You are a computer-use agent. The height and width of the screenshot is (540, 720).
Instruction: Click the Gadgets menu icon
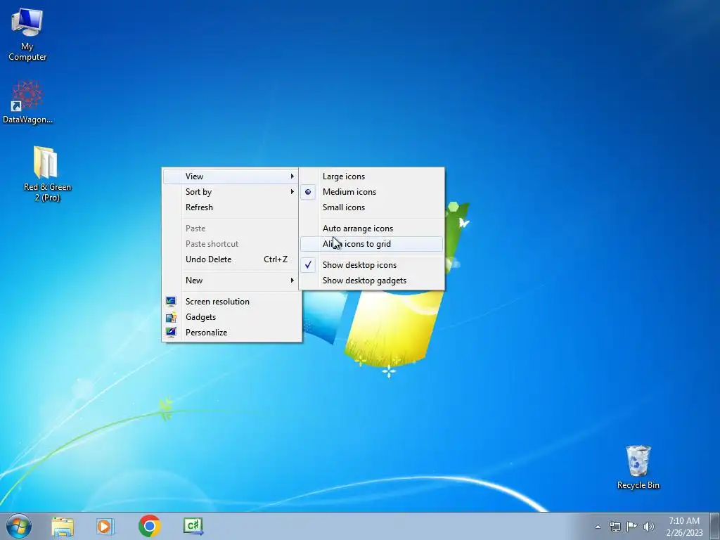pyautogui.click(x=172, y=317)
